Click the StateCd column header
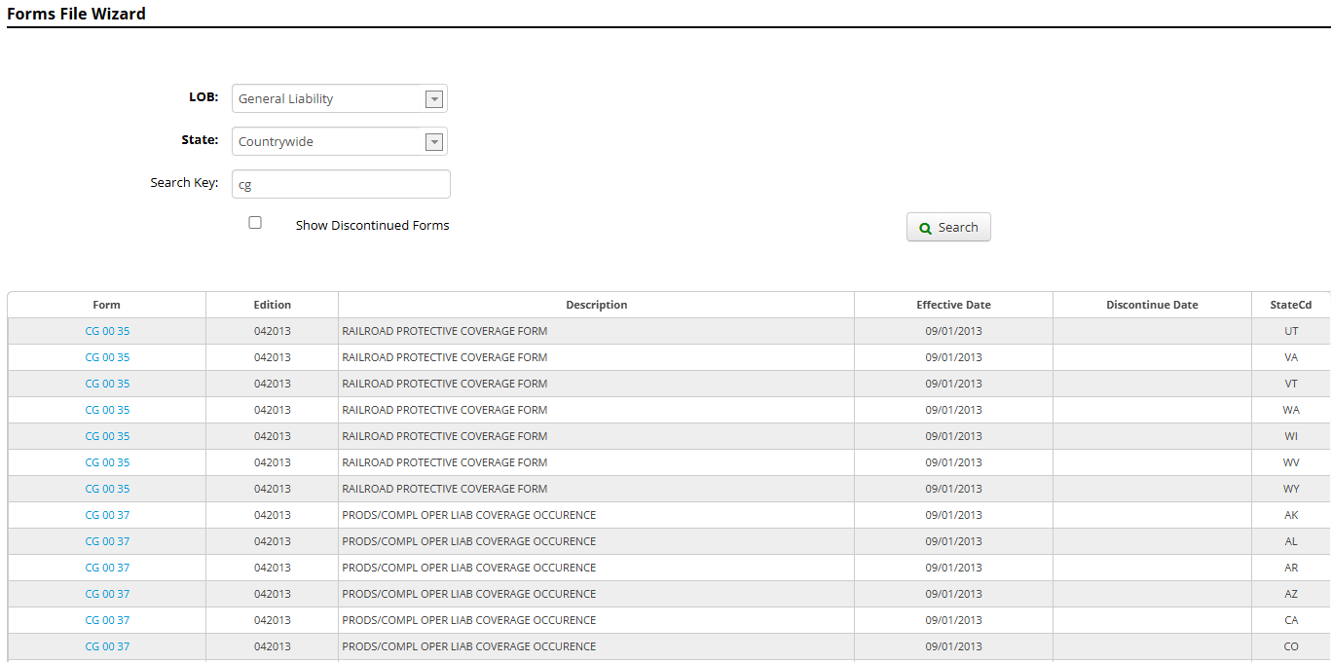The height and width of the screenshot is (662, 1331). (1290, 305)
